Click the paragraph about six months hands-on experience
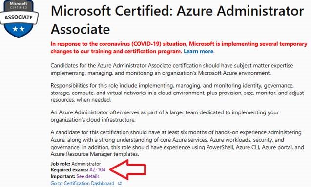The height and width of the screenshot is (187, 311). pos(177,143)
